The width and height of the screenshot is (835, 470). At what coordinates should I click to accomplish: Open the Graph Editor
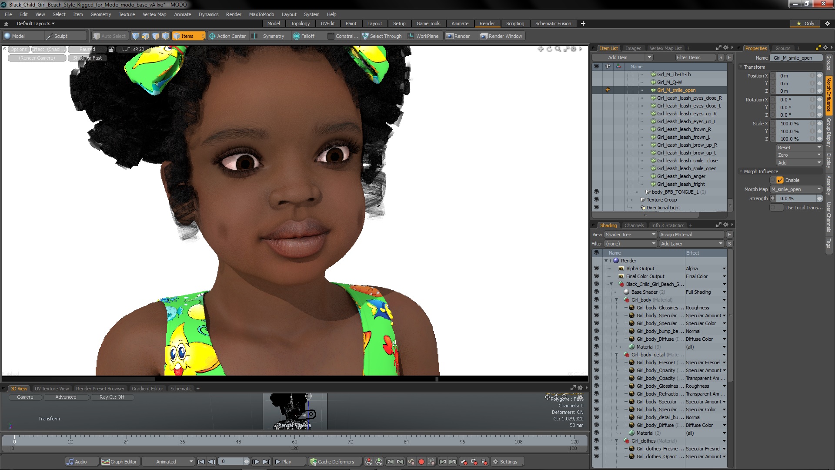pyautogui.click(x=119, y=462)
